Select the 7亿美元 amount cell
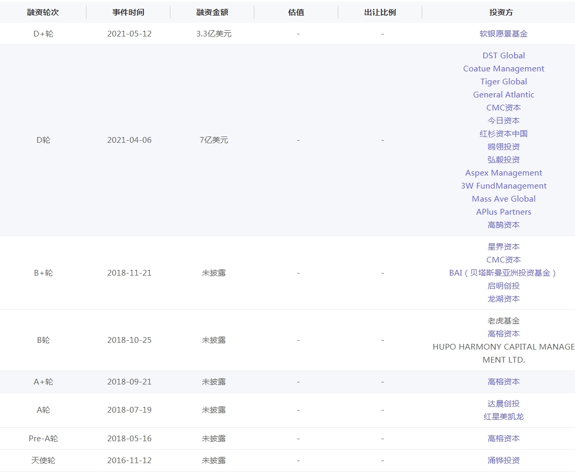The height and width of the screenshot is (472, 575). (214, 140)
